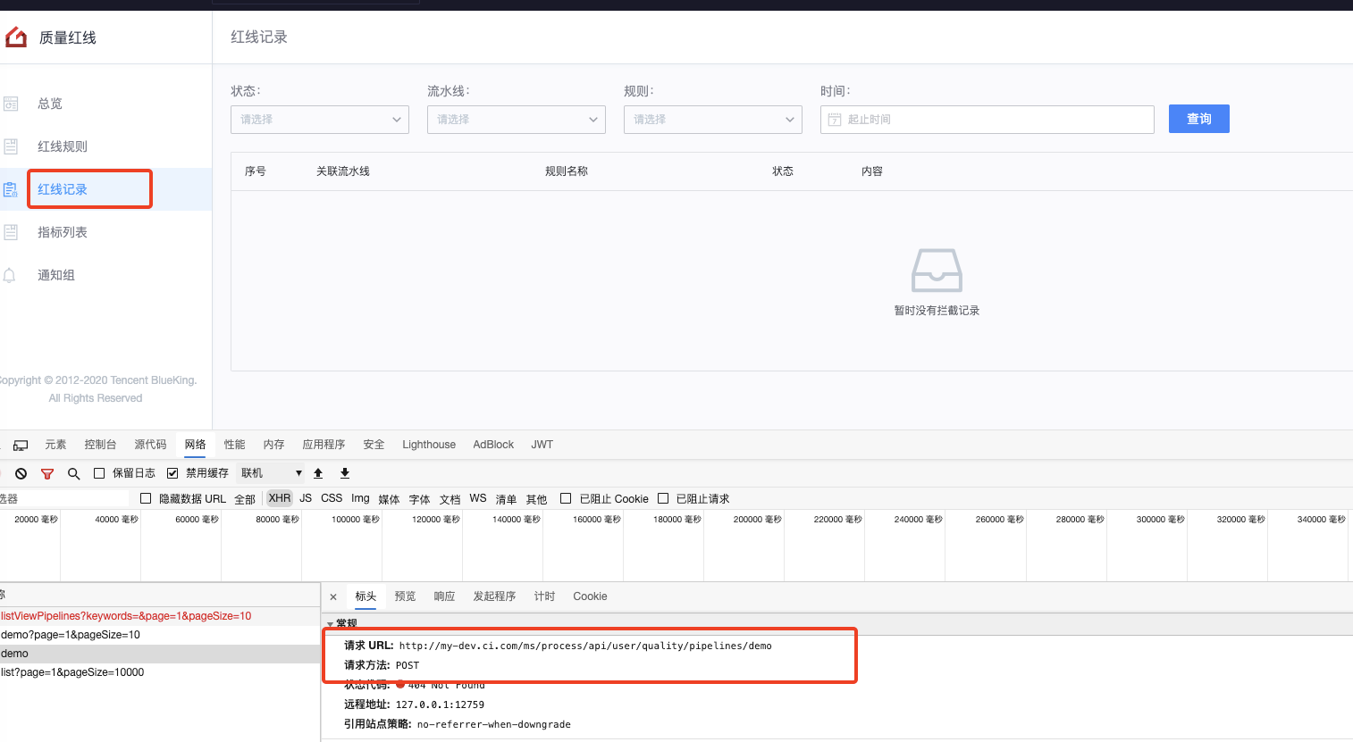Check the 已阻止请求 checkbox
Screen dimensions: 1353x742
point(663,498)
